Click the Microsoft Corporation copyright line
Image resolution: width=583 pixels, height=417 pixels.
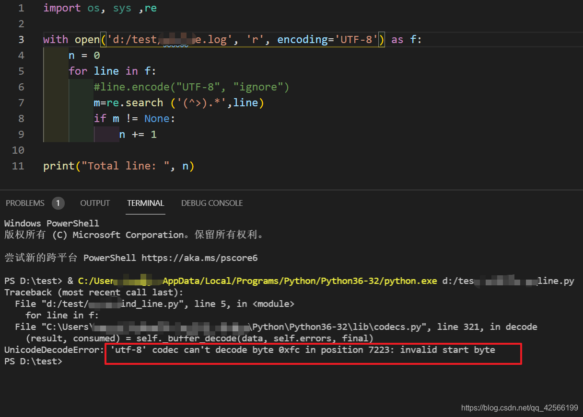click(134, 235)
